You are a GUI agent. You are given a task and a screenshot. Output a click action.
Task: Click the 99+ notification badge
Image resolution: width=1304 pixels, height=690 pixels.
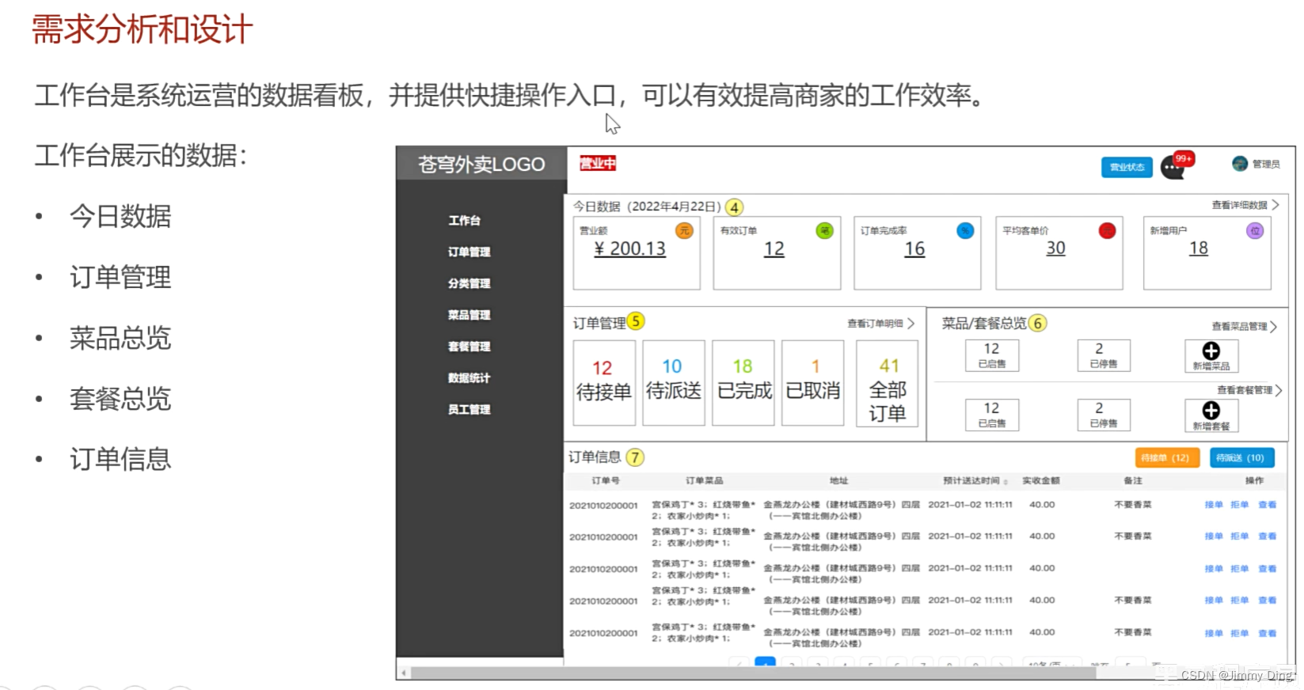pos(1184,158)
